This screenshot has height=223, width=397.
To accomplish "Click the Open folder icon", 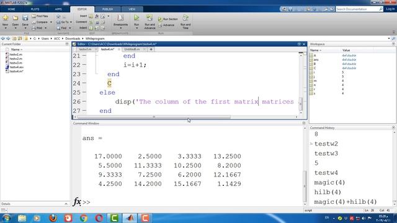I will (15, 18).
